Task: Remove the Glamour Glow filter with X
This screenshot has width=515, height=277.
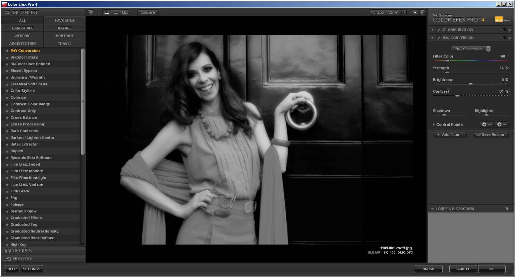Action: point(510,30)
